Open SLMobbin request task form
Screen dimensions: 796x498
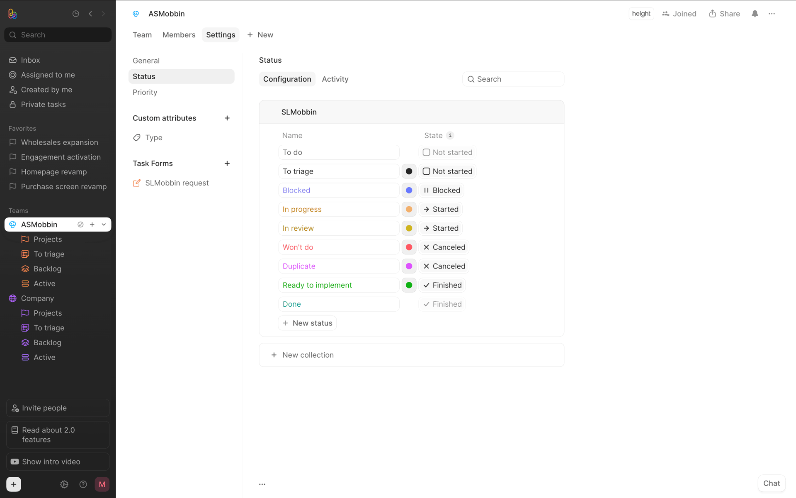click(181, 183)
